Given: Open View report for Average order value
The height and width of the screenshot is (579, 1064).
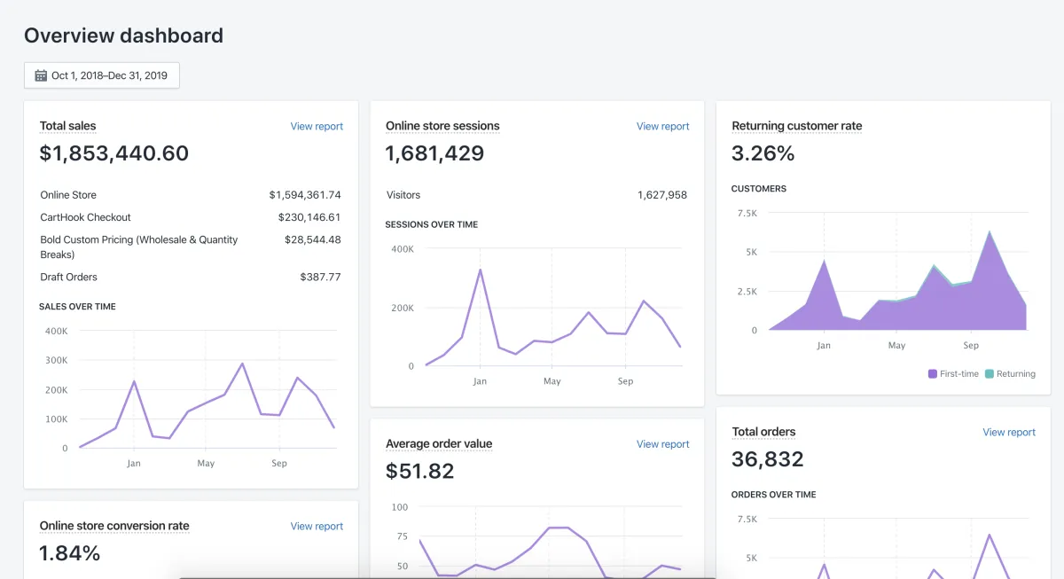Looking at the screenshot, I should tap(662, 444).
